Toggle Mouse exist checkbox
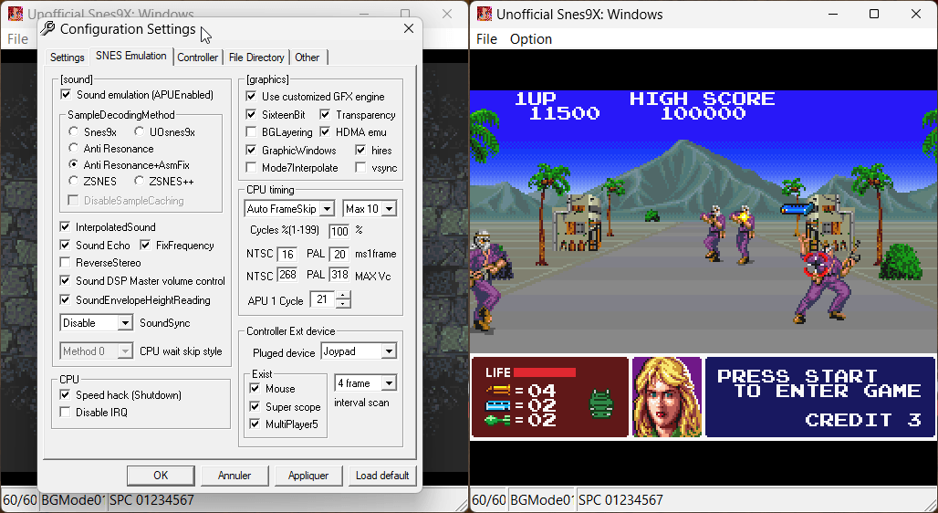Viewport: 938px width, 513px height. click(x=255, y=389)
